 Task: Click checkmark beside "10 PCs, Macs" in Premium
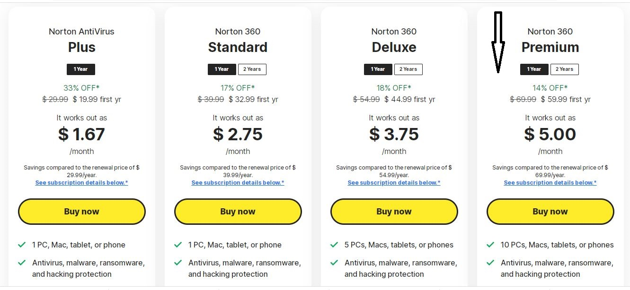click(x=490, y=245)
